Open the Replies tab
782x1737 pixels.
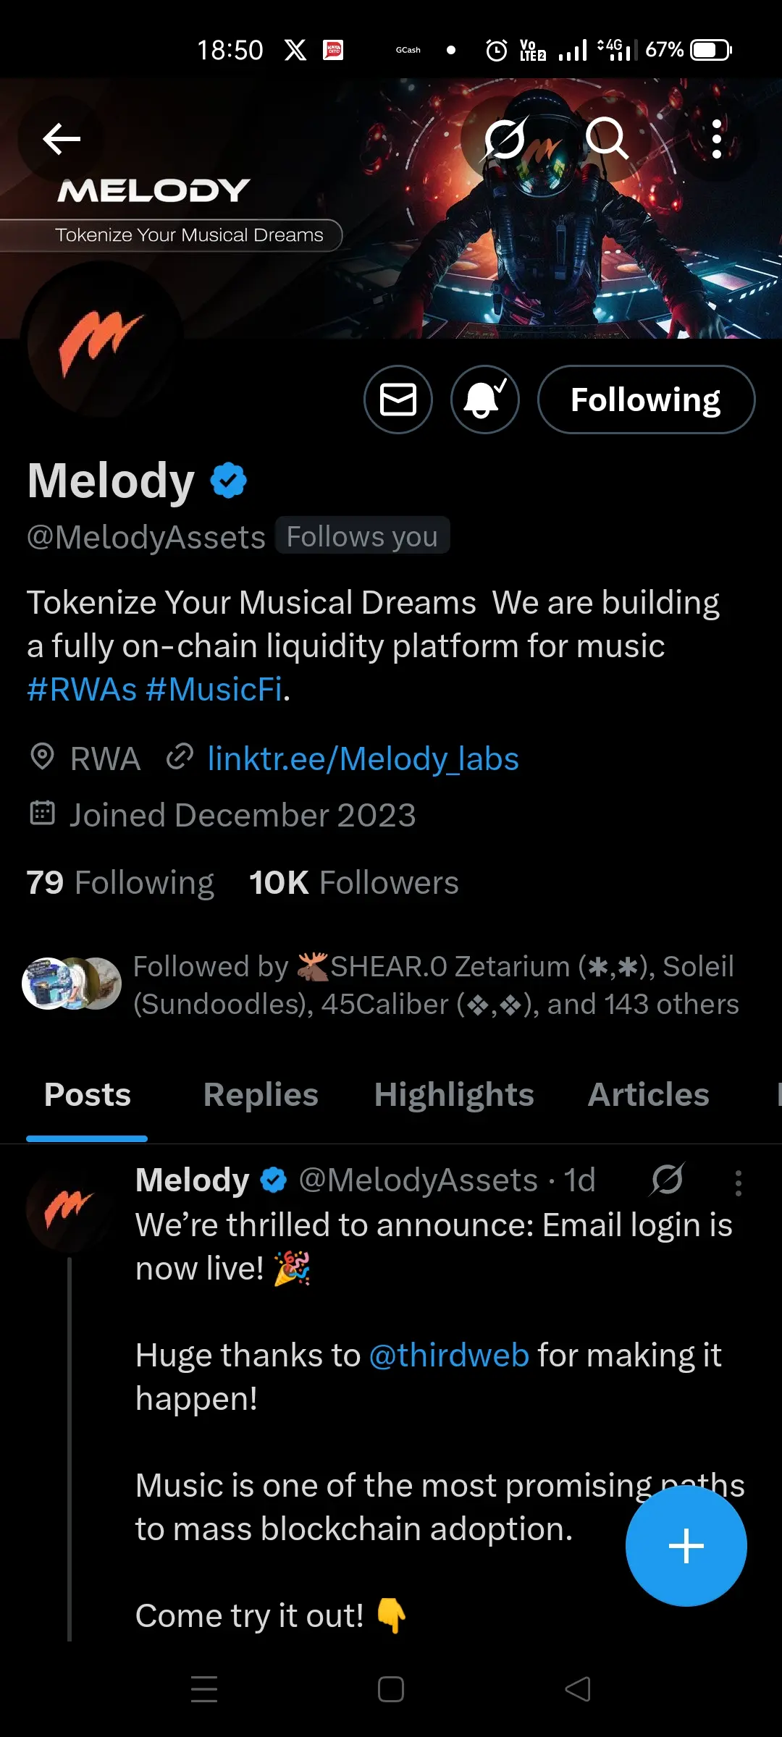pos(261,1094)
